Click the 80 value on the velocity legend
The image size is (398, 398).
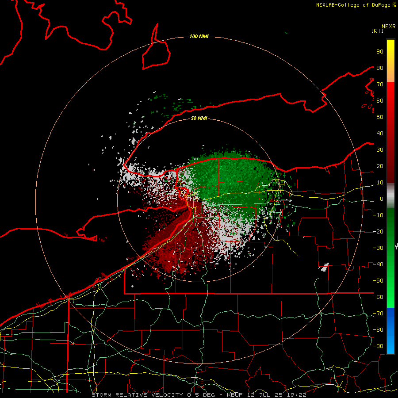380,68
